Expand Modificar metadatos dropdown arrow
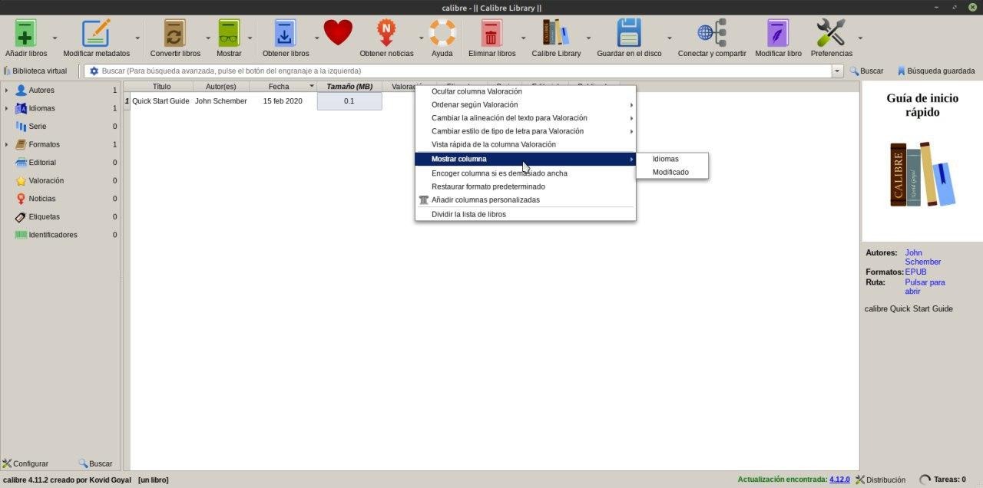Viewport: 983px width, 488px height. click(137, 38)
